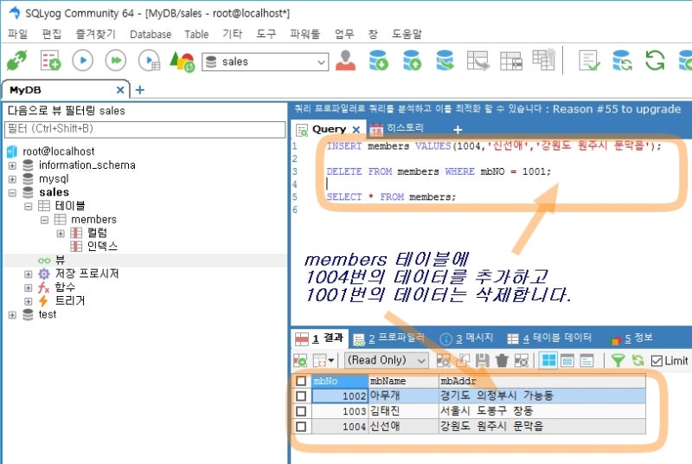This screenshot has height=464, width=692.
Task: Add a new connection tab with plus
Action: pos(140,90)
